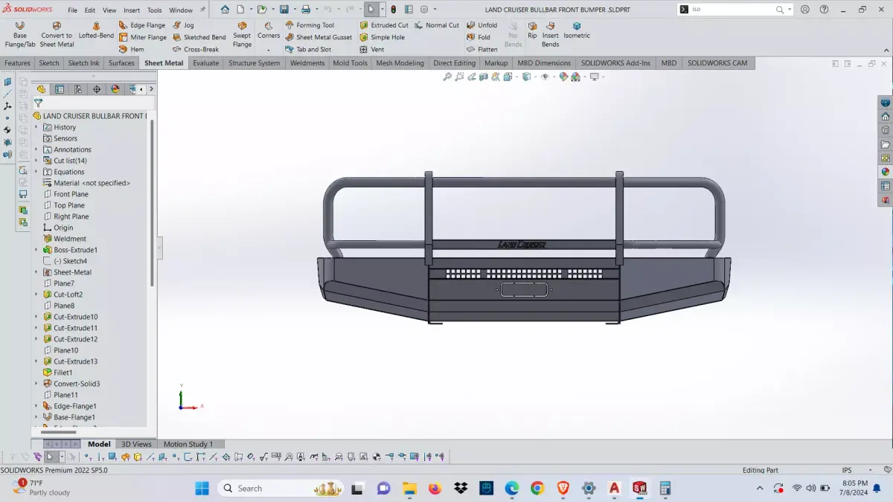Open the Corners dropdown
Image resolution: width=893 pixels, height=502 pixels.
click(269, 49)
